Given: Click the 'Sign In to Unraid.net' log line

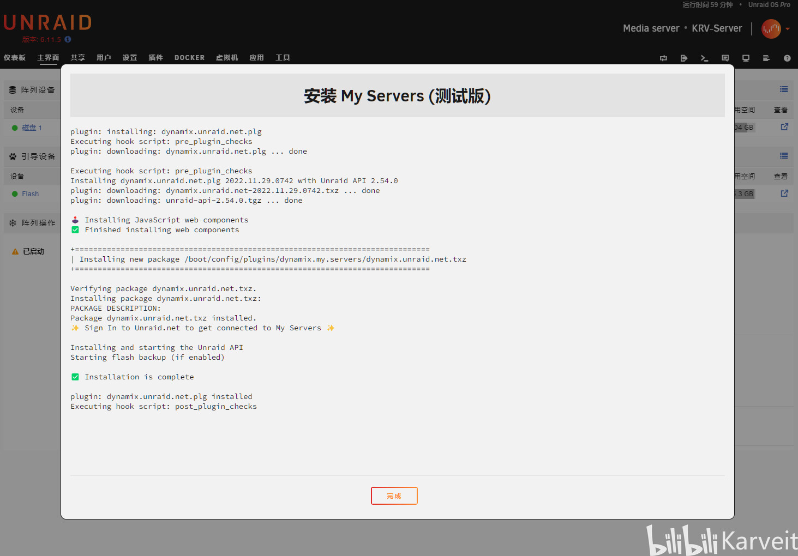Looking at the screenshot, I should pyautogui.click(x=203, y=328).
